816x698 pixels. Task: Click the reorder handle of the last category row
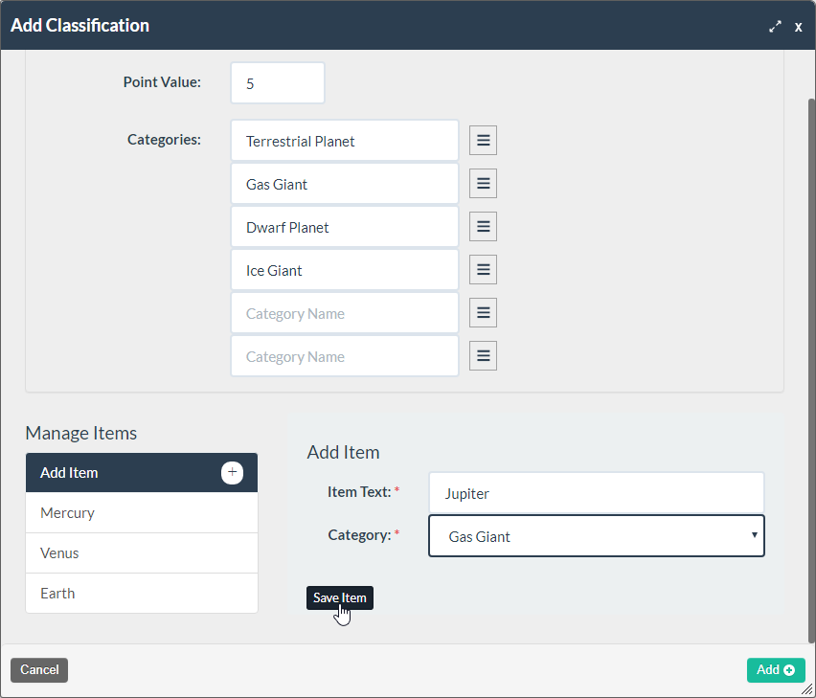click(x=483, y=356)
